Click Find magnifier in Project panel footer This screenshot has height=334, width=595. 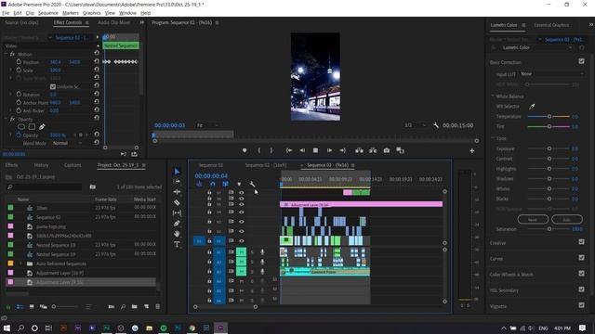pyautogui.click(x=123, y=306)
